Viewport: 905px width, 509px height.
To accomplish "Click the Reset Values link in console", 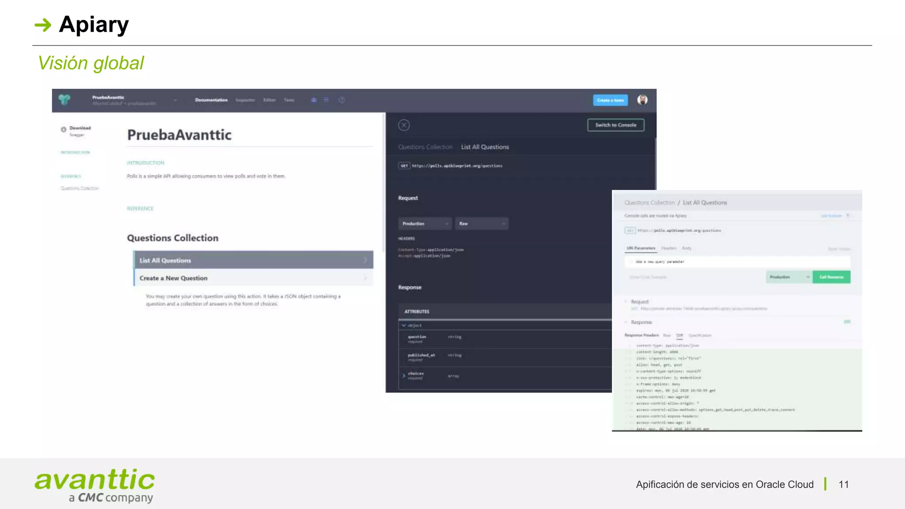I will pyautogui.click(x=839, y=249).
